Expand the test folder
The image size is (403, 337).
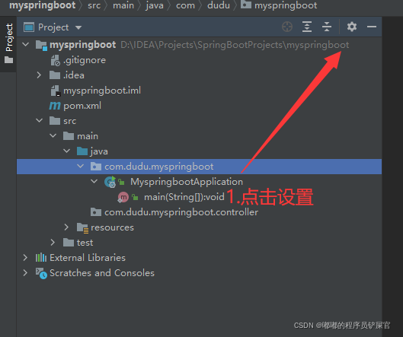[x=53, y=243]
